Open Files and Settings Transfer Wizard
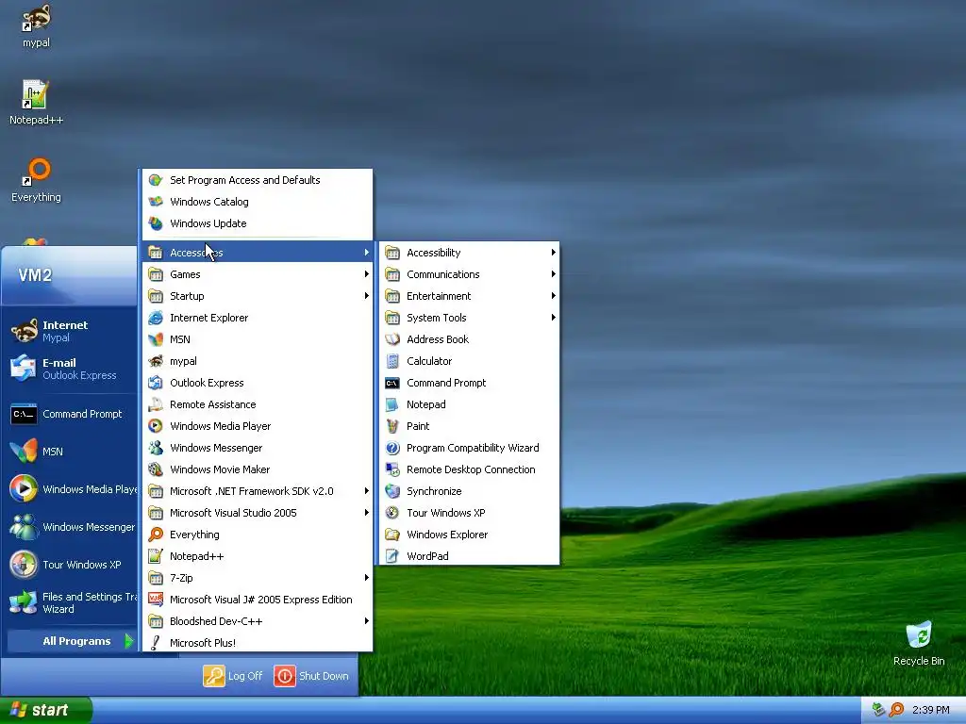 [x=72, y=602]
